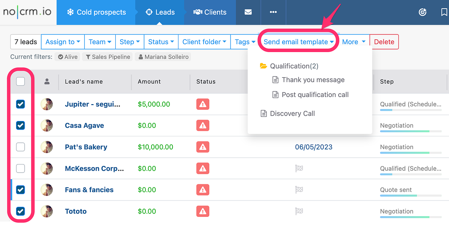Click the Discovery Call document icon
Viewport: 449px width, 233px height.
coord(263,114)
